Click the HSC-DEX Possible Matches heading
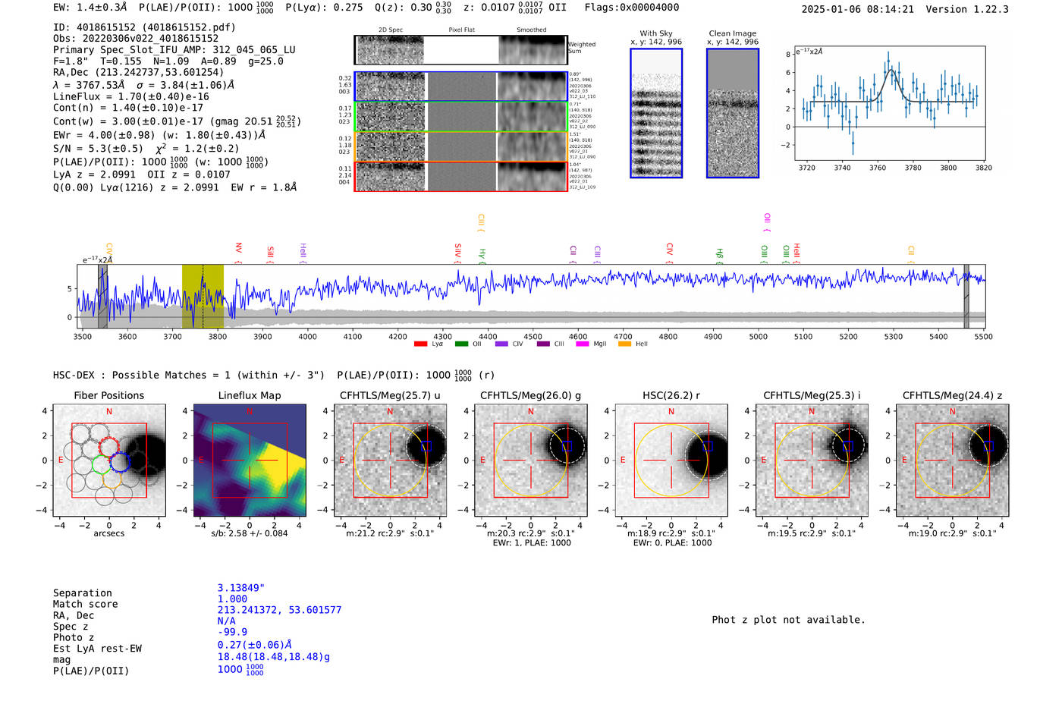The height and width of the screenshot is (723, 1062). [x=189, y=375]
